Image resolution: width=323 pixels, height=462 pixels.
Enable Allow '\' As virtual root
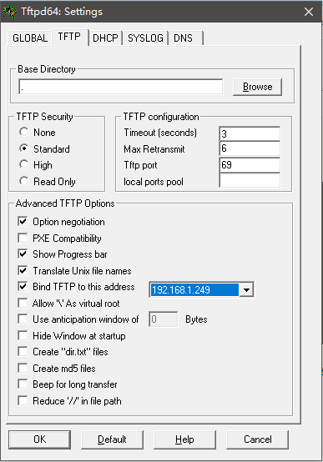(x=23, y=303)
